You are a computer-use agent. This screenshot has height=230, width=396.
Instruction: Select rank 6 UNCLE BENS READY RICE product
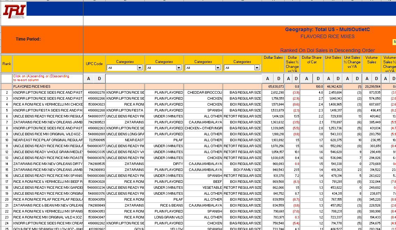point(48,116)
